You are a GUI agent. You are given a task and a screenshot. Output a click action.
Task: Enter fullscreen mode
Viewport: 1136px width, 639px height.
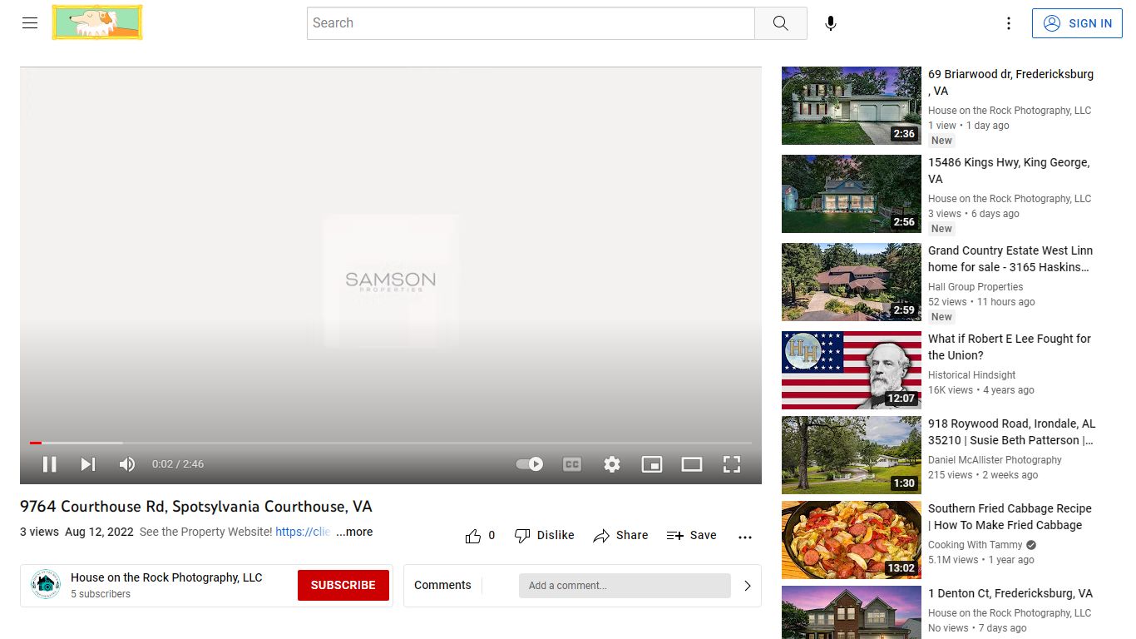[x=732, y=464]
